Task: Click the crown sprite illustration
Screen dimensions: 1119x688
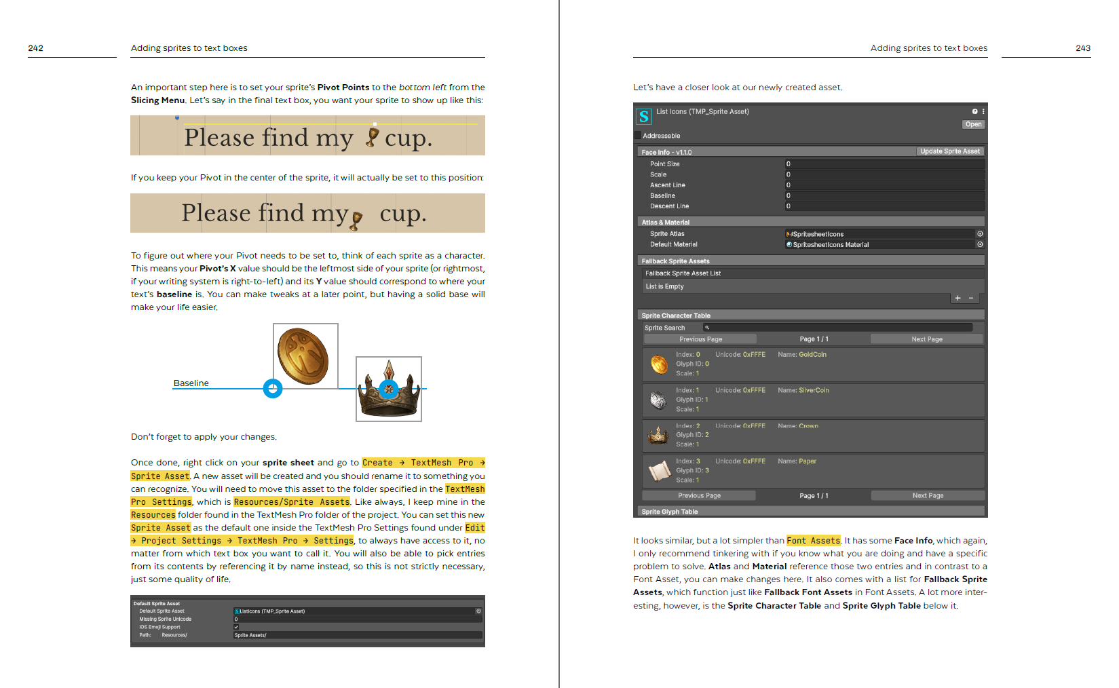Action: 389,390
